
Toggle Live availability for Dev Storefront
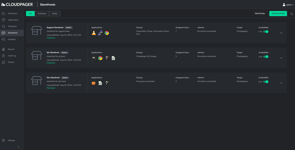(266, 82)
